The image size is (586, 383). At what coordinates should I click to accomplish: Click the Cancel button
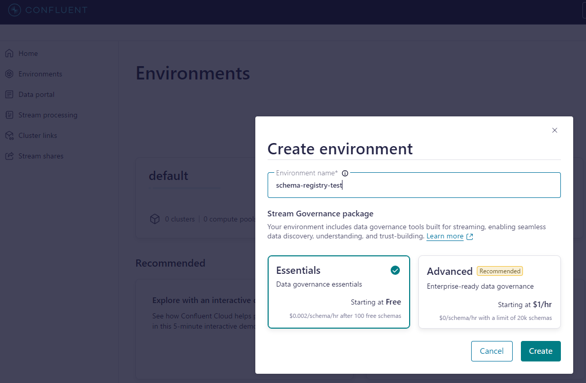492,351
